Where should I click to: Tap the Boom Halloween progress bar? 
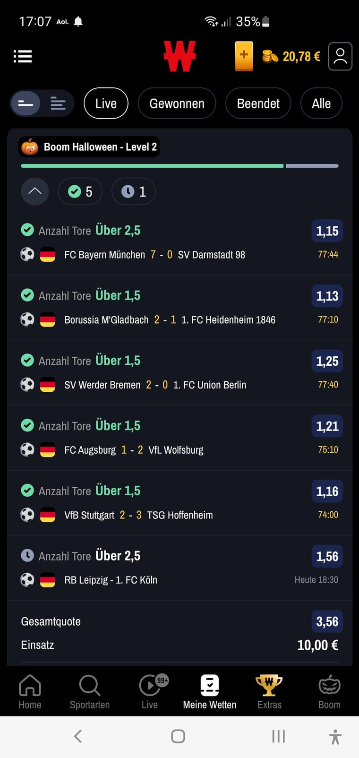tap(179, 166)
